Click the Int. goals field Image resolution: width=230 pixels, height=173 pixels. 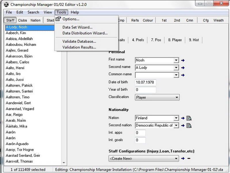[x=140, y=140]
